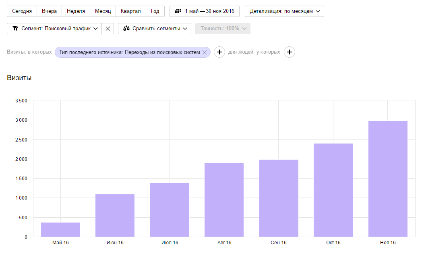Remove the search engine source filter chip
Screen dimensions: 424x256
(205, 52)
